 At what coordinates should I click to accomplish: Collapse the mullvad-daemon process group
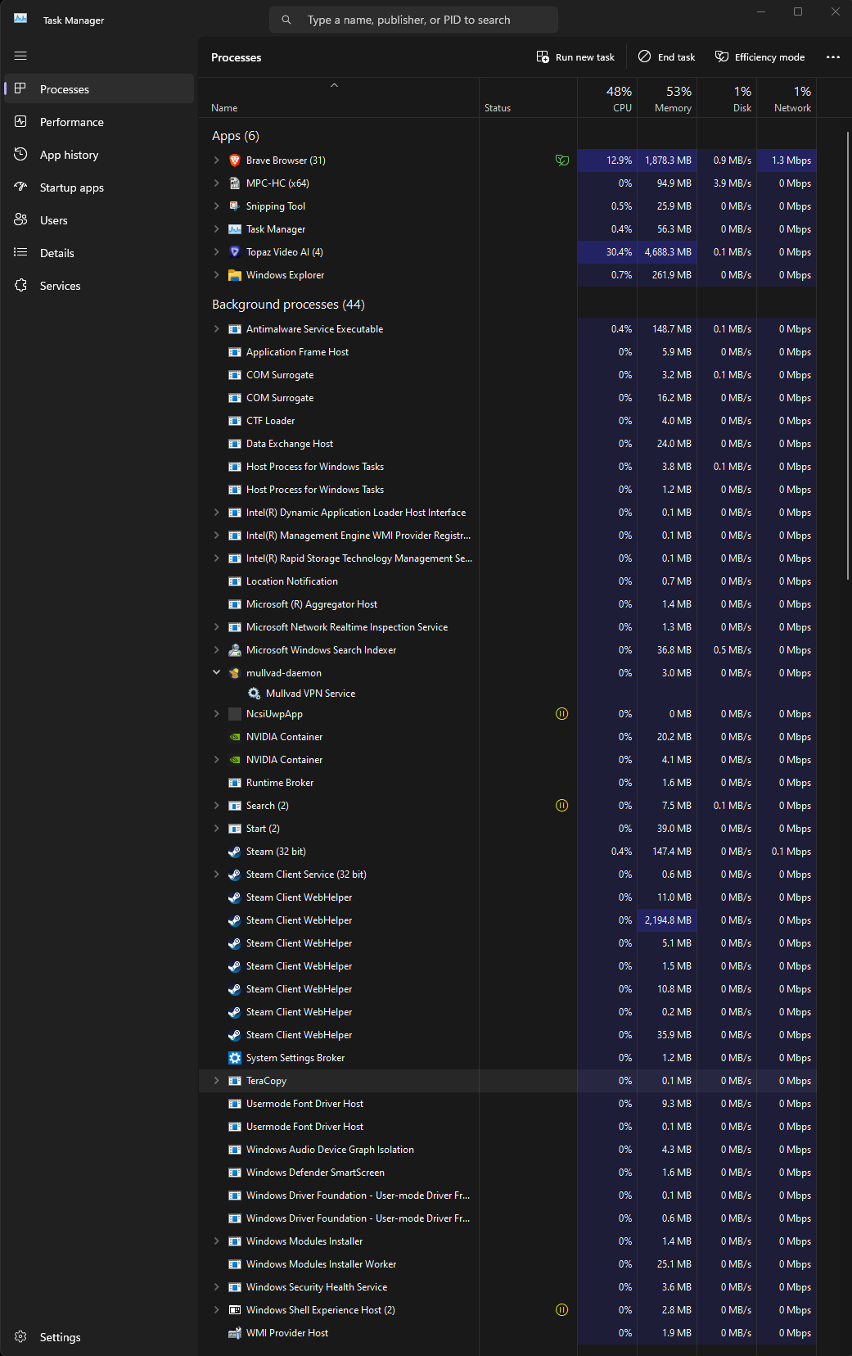tap(216, 673)
